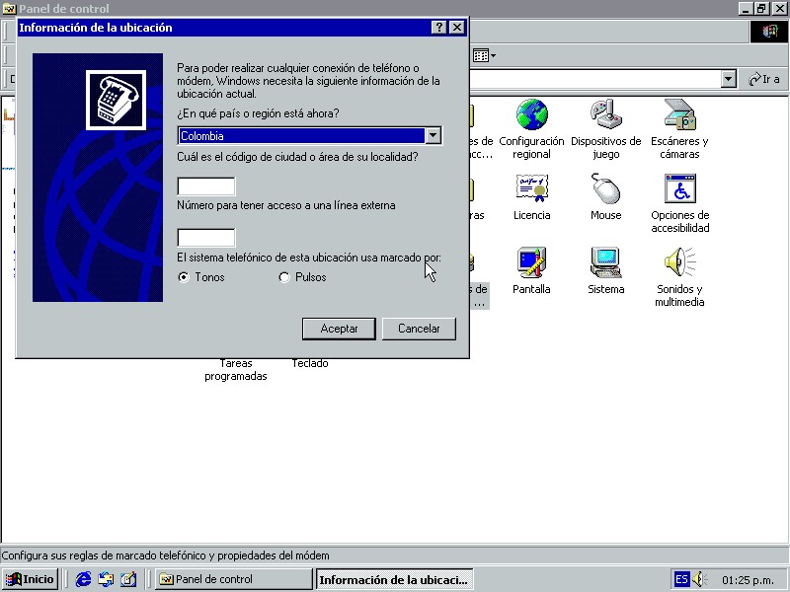Click the Aceptar button
The height and width of the screenshot is (592, 790).
(x=339, y=329)
